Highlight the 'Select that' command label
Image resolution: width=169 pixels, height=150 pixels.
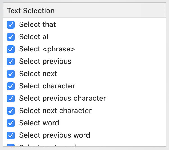38,25
